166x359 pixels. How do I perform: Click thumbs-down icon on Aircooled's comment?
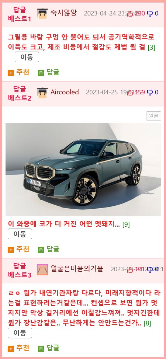150,93
